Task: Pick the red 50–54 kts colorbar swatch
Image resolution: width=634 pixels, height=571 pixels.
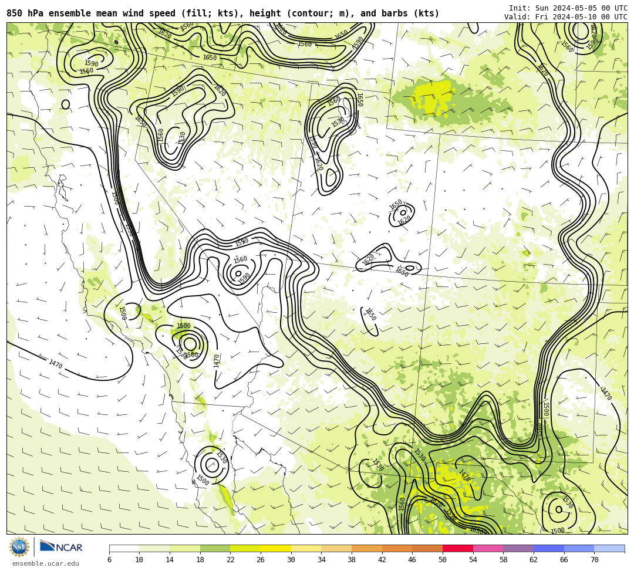Action: (458, 548)
